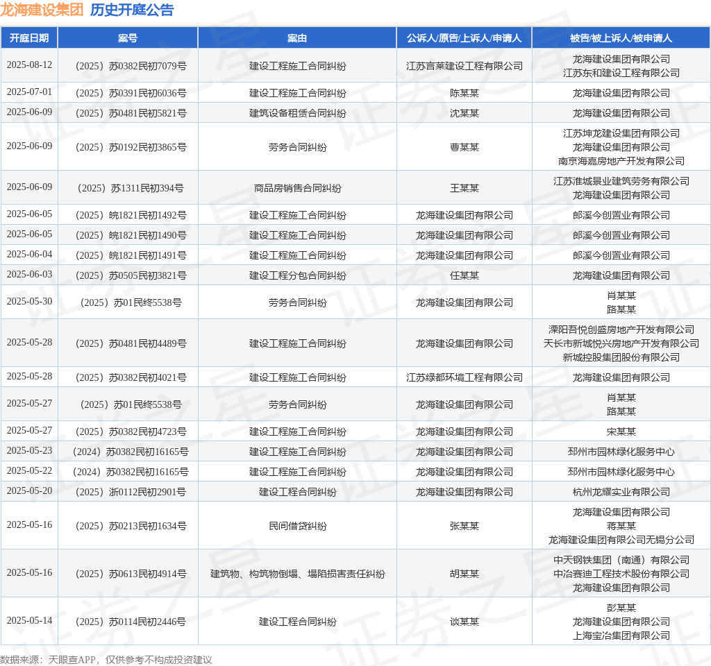
Task: Select case number 苏0391民初6036号
Action: pyautogui.click(x=131, y=94)
